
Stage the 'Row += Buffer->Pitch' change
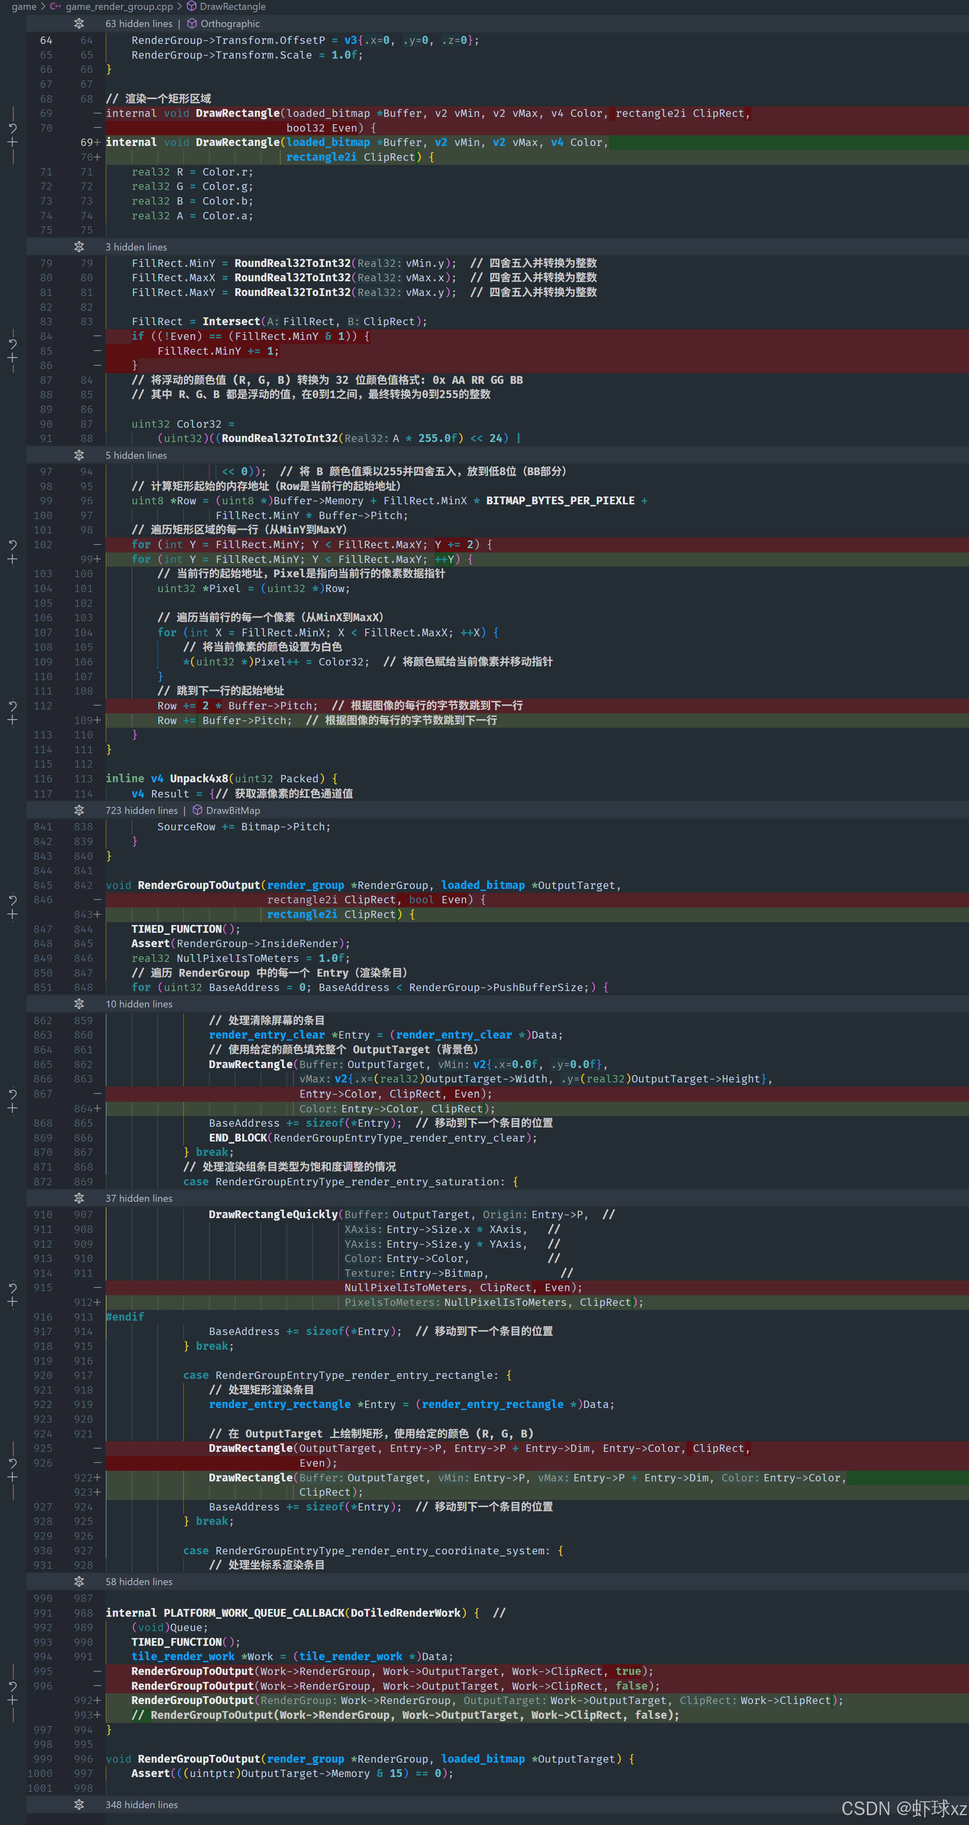(x=13, y=720)
